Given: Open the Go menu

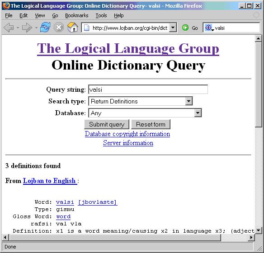Looking at the screenshot, I should (x=55, y=15).
